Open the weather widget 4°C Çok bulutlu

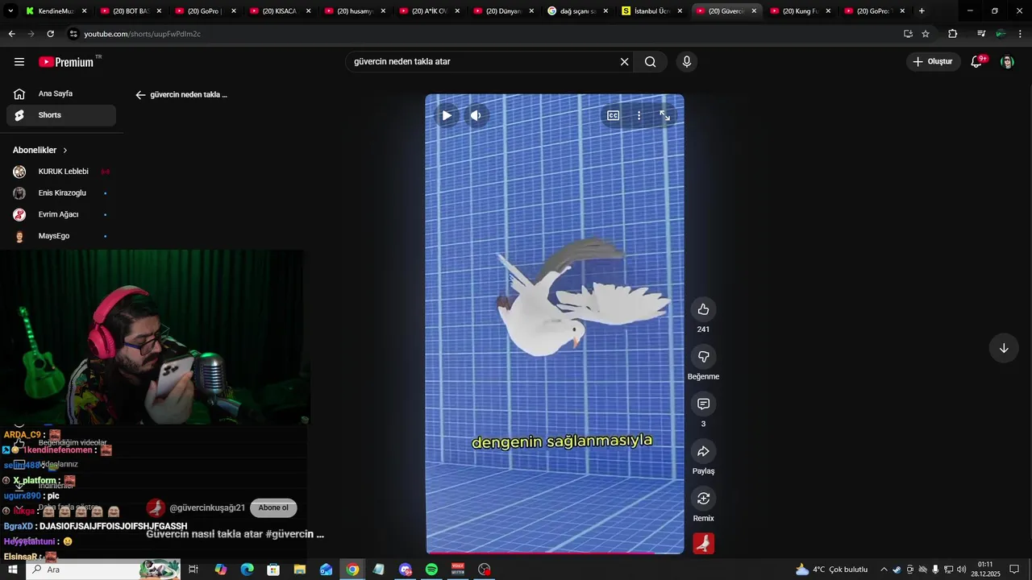[831, 570]
